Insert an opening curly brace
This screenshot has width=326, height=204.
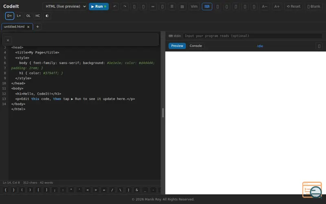6,190
